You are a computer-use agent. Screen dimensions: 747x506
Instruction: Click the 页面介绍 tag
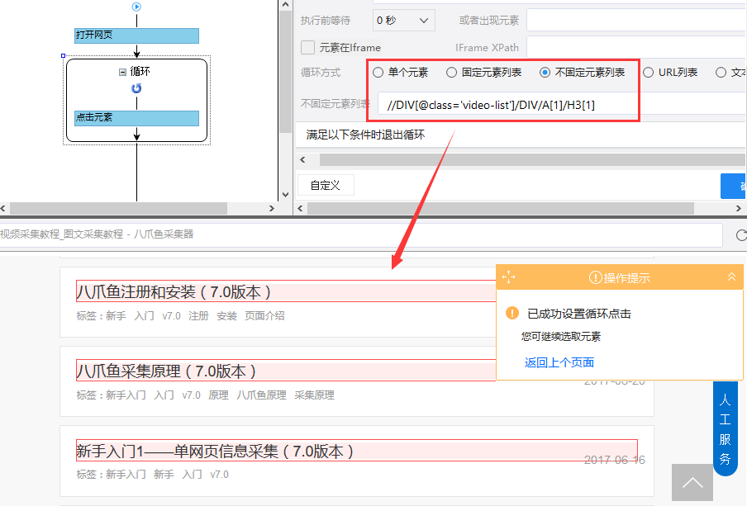tap(264, 316)
